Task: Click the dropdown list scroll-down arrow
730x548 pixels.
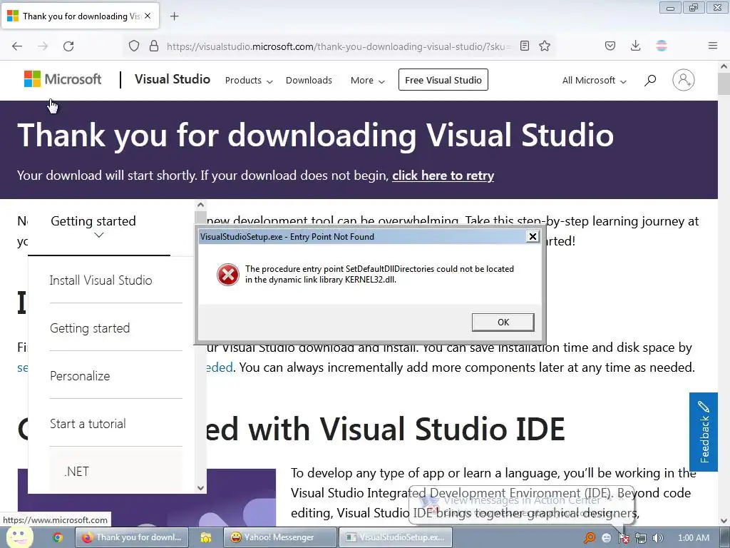Action: click(x=200, y=488)
